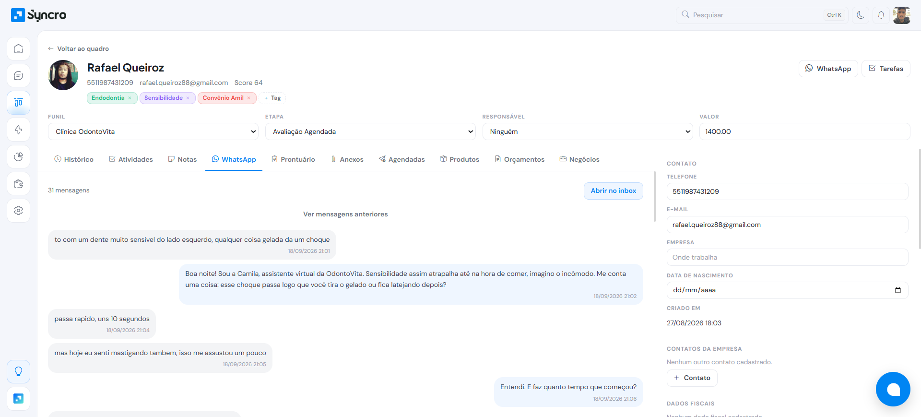Focus the Pesquisar search box
Viewport: 921px width, 417px height.
click(x=762, y=15)
